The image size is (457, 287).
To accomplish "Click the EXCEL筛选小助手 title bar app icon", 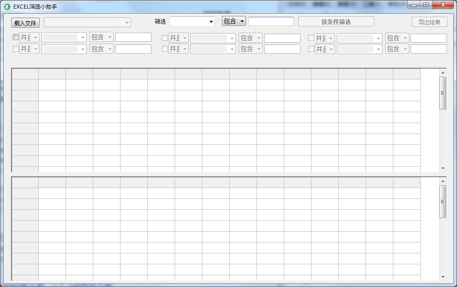I will [7, 6].
